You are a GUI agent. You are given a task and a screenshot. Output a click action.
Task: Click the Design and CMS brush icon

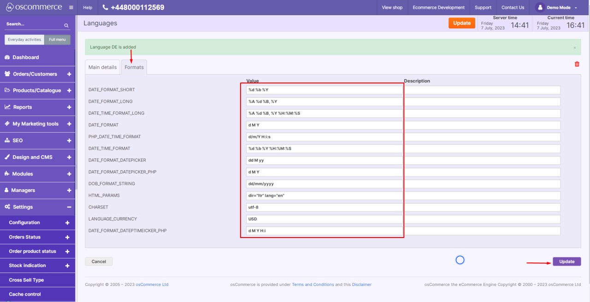coord(7,157)
